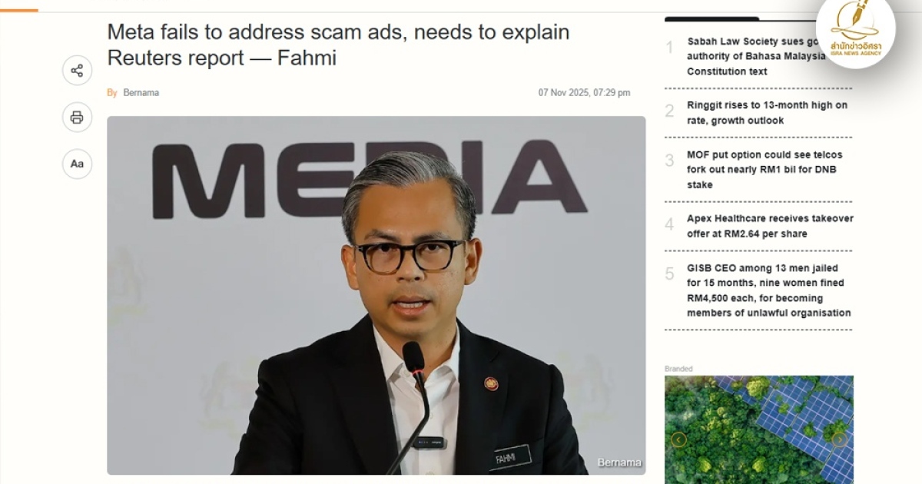Click the left arrow on the branded carousel
The height and width of the screenshot is (484, 922).
[679, 439]
